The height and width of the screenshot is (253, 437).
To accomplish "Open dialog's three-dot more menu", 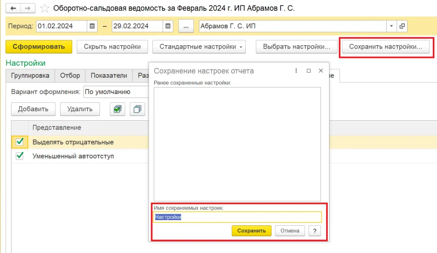I will click(296, 71).
